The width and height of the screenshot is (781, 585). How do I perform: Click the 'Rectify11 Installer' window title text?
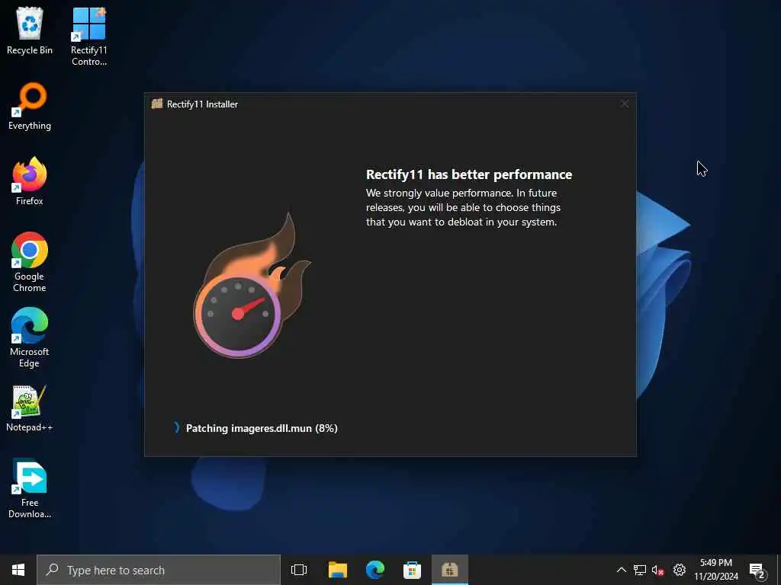tap(202, 104)
